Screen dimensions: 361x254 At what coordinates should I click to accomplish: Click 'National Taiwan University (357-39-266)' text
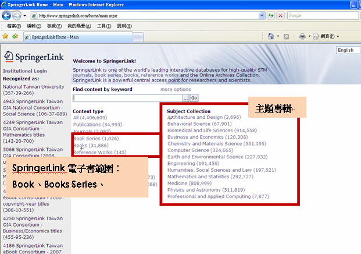33,90
